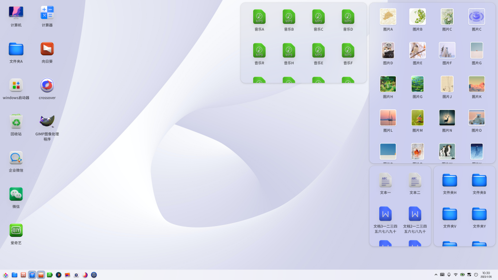Viewport: 498px width, 280px height.
Task: Expand the system tray hidden icons arrow
Action: pos(436,275)
